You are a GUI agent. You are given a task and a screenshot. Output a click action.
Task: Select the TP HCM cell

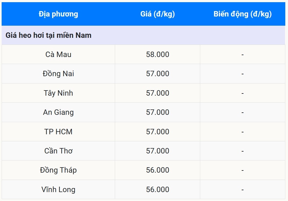(58, 132)
